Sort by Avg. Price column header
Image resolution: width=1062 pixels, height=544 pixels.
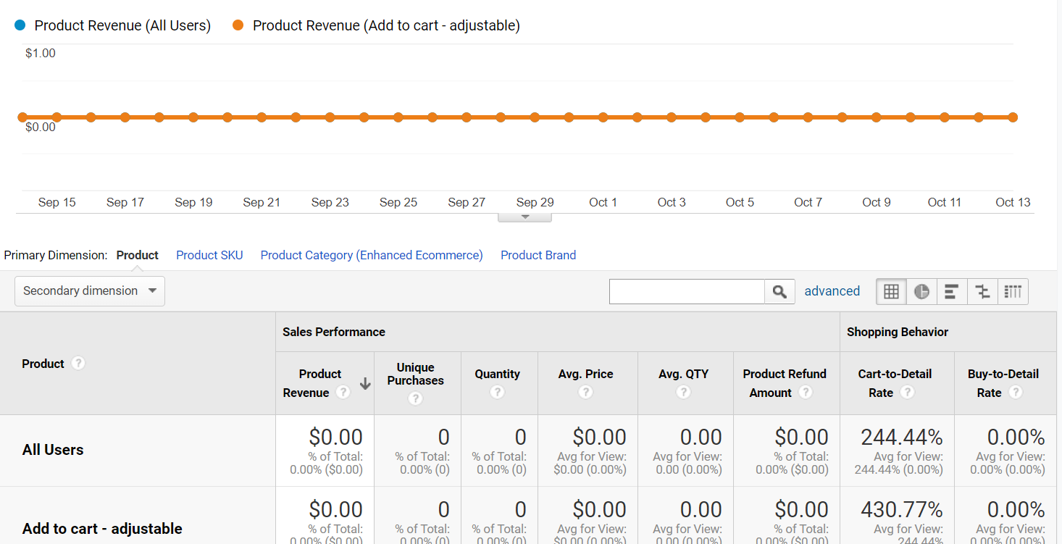point(585,374)
